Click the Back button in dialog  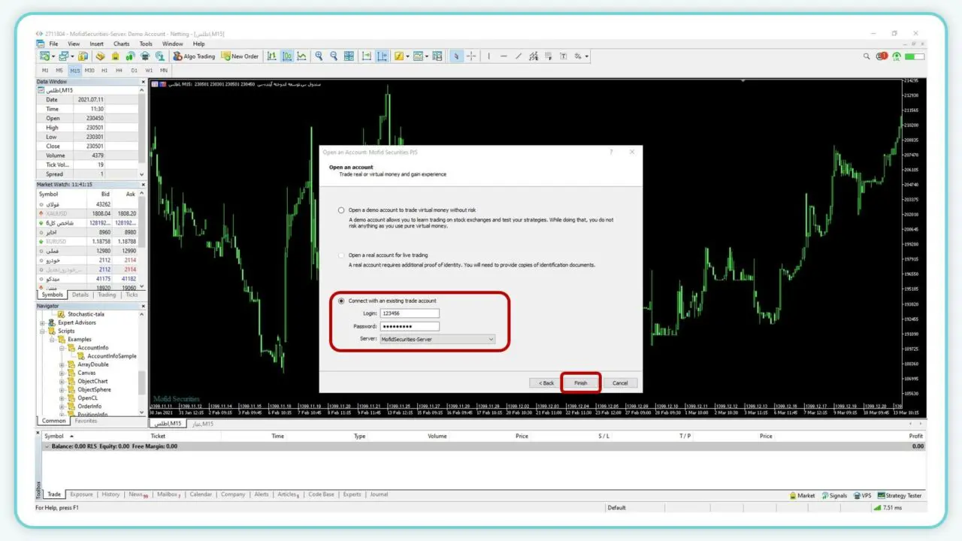click(x=546, y=383)
